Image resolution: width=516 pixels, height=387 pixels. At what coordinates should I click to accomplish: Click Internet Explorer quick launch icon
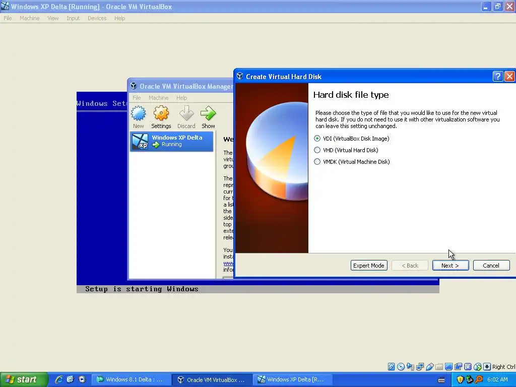click(59, 379)
